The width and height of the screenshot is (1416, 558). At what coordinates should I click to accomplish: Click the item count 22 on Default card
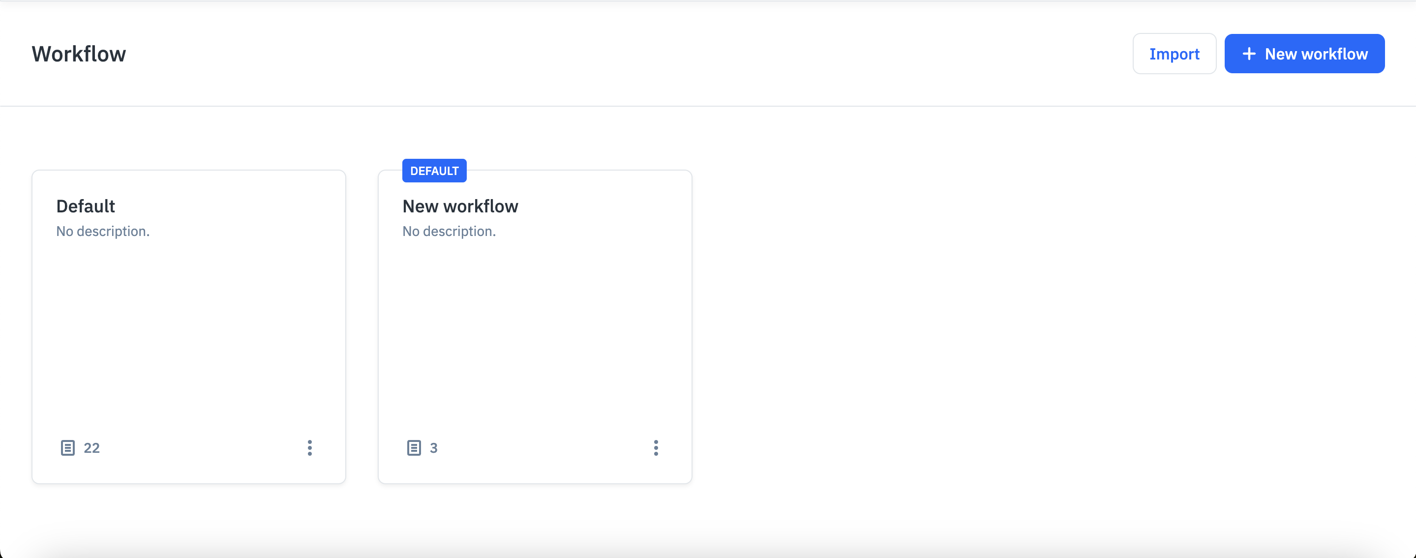click(x=91, y=447)
